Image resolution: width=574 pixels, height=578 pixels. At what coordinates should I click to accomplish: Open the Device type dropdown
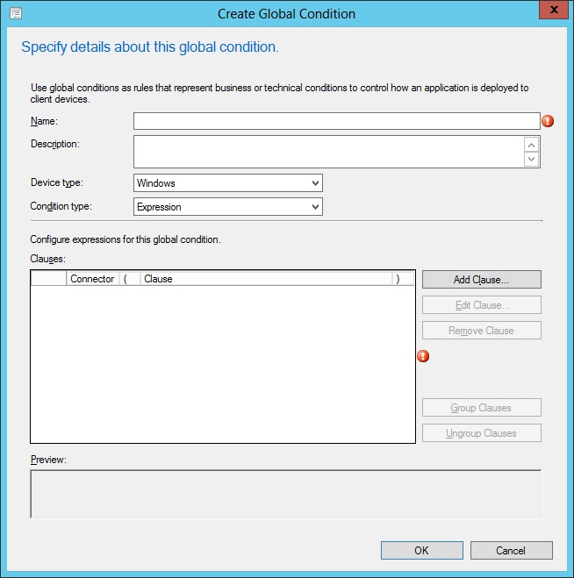click(x=228, y=183)
